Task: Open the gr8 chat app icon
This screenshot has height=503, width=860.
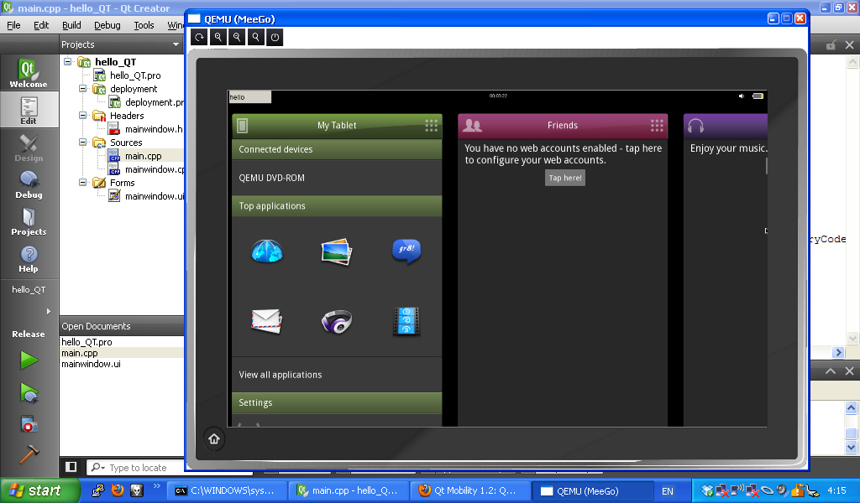Action: 406,251
